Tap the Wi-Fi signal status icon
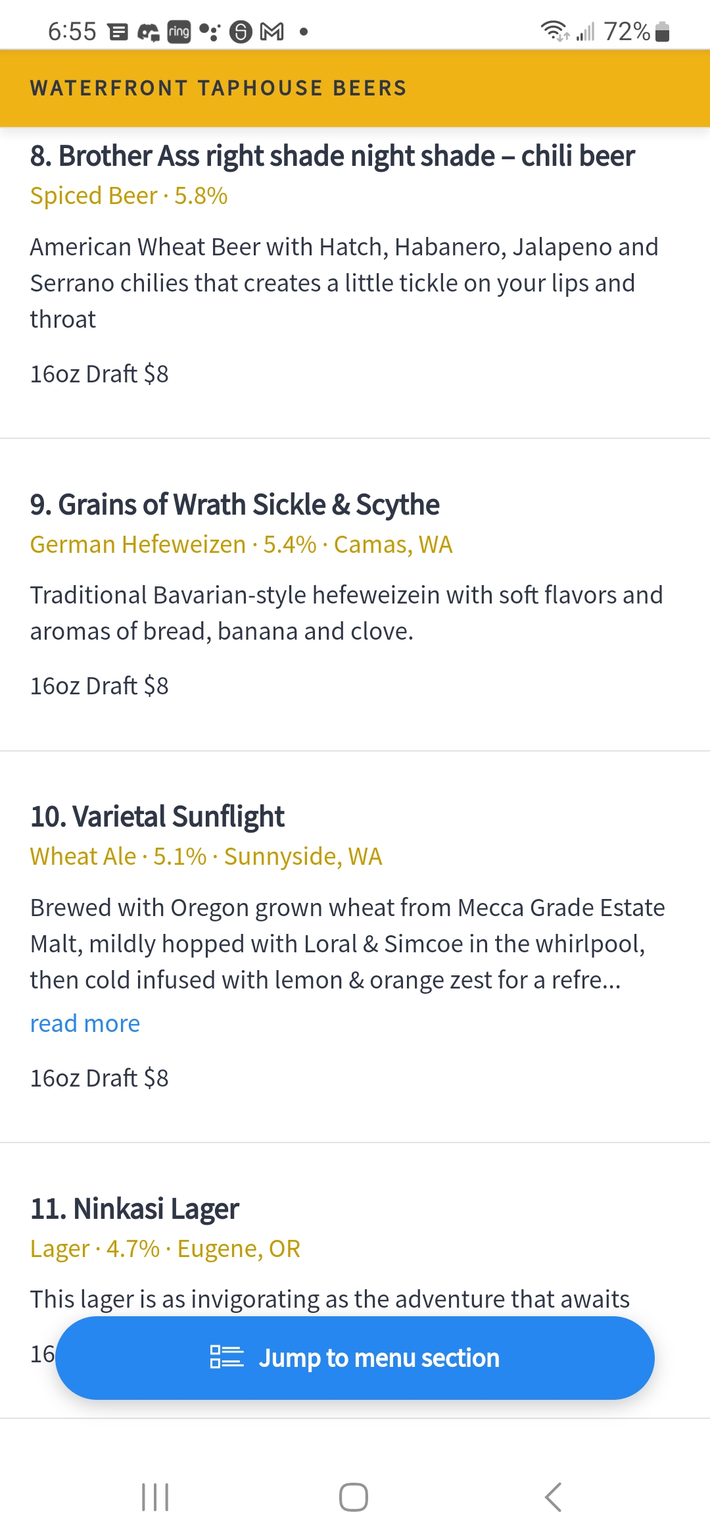710x1540 pixels. click(x=555, y=31)
